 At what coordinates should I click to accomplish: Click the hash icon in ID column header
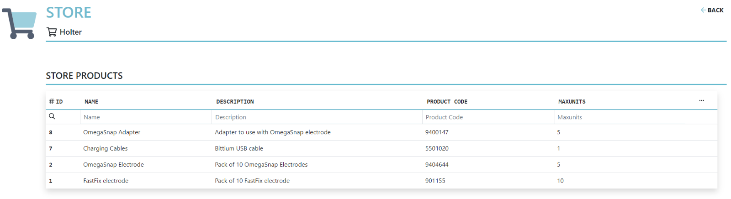coord(52,101)
